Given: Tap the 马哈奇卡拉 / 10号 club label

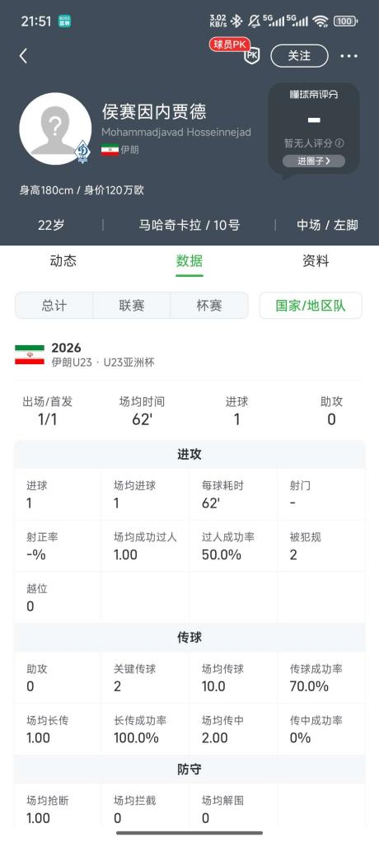Looking at the screenshot, I should tap(189, 225).
